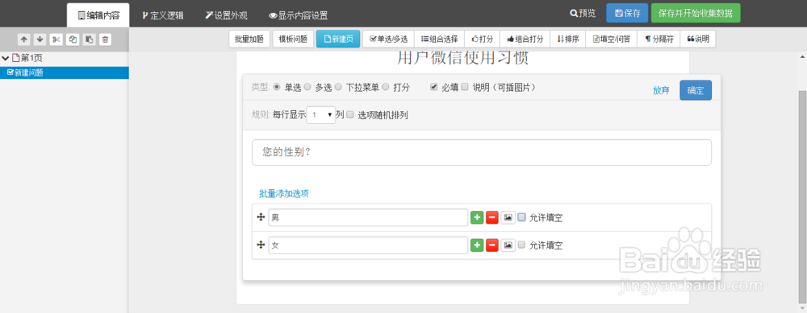Click the option text field 女
This screenshot has width=807, height=313.
click(368, 245)
